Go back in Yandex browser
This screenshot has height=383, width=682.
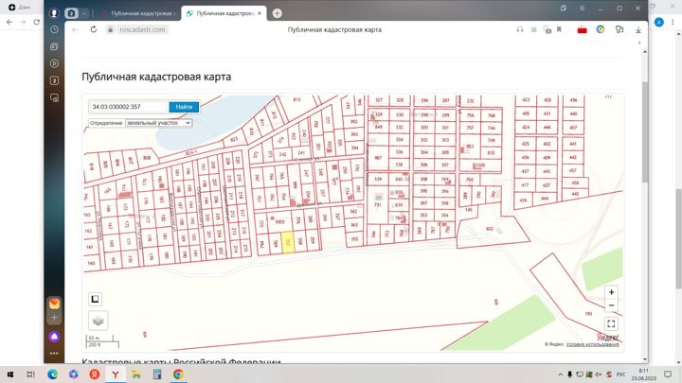[75, 29]
